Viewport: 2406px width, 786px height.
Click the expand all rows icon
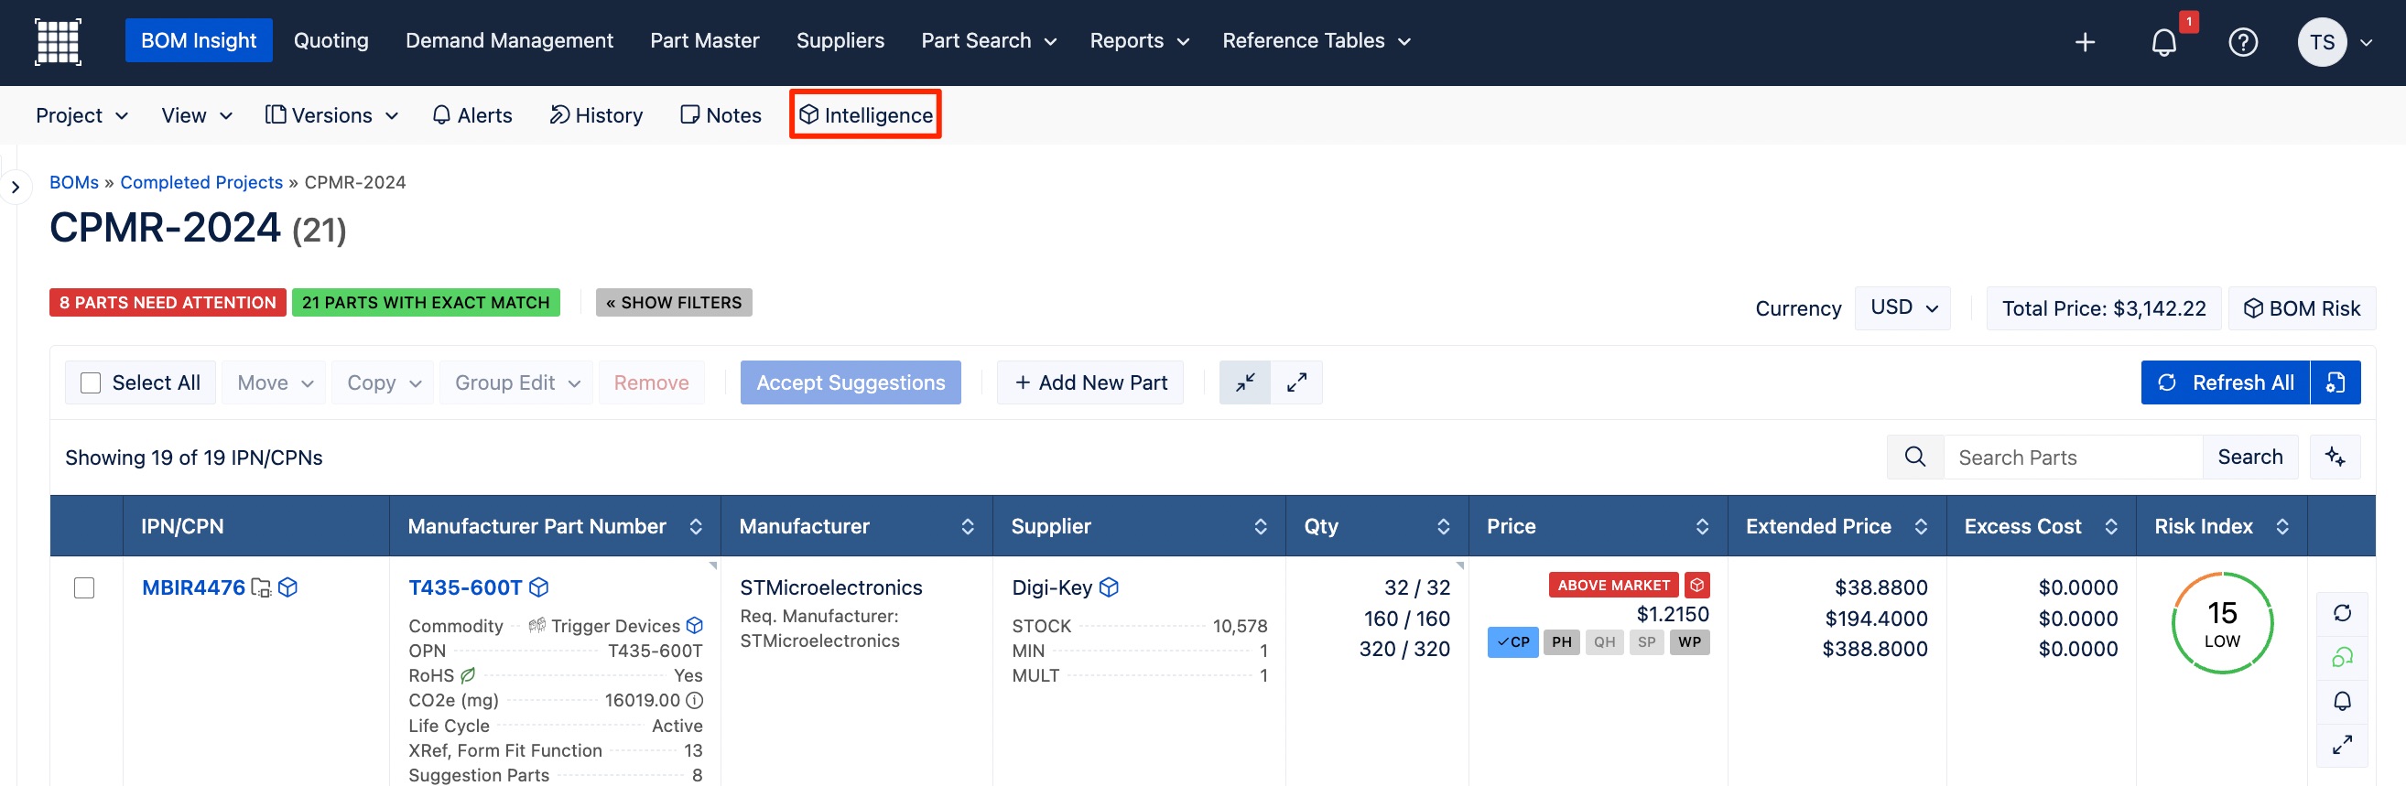point(1296,382)
